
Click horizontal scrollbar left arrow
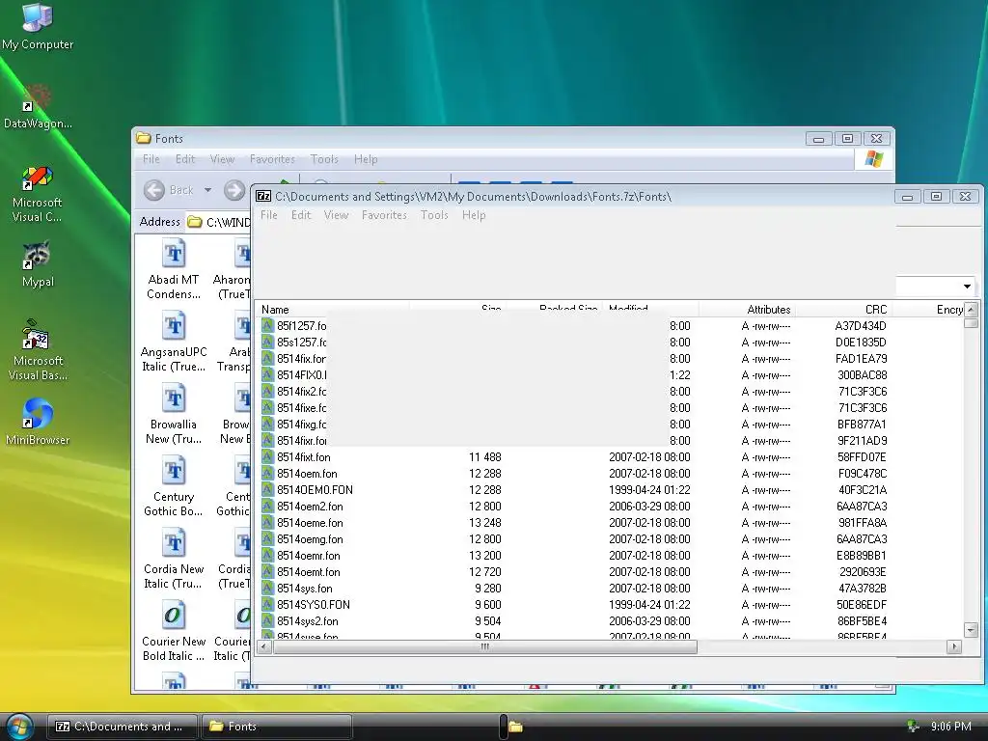(x=264, y=646)
